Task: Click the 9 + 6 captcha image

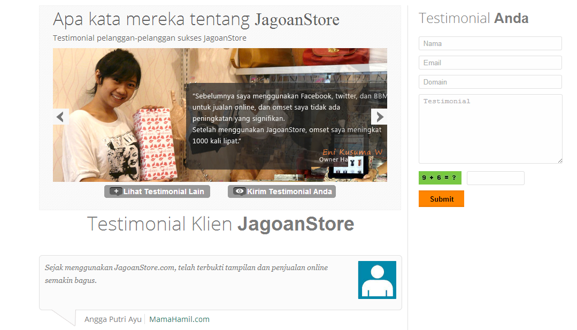Action: (x=440, y=178)
